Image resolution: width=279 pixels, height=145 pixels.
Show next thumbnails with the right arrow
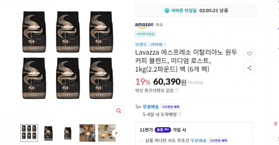pyautogui.click(x=116, y=133)
